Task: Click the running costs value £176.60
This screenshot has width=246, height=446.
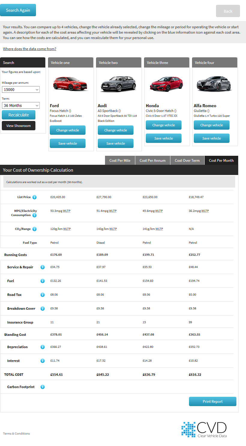Action: pyautogui.click(x=56, y=255)
